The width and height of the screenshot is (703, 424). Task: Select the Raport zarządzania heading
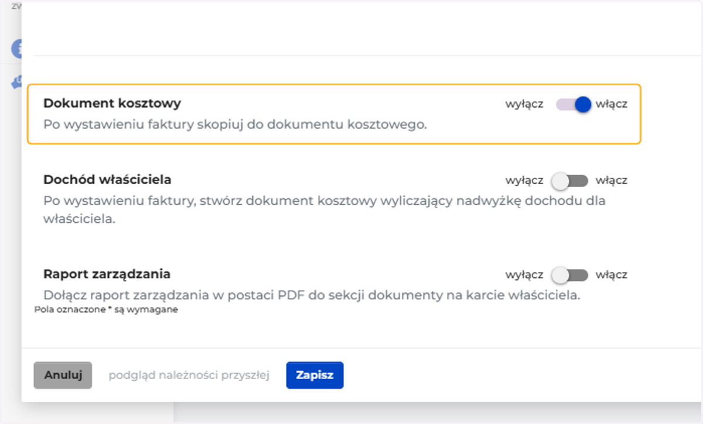coord(107,274)
